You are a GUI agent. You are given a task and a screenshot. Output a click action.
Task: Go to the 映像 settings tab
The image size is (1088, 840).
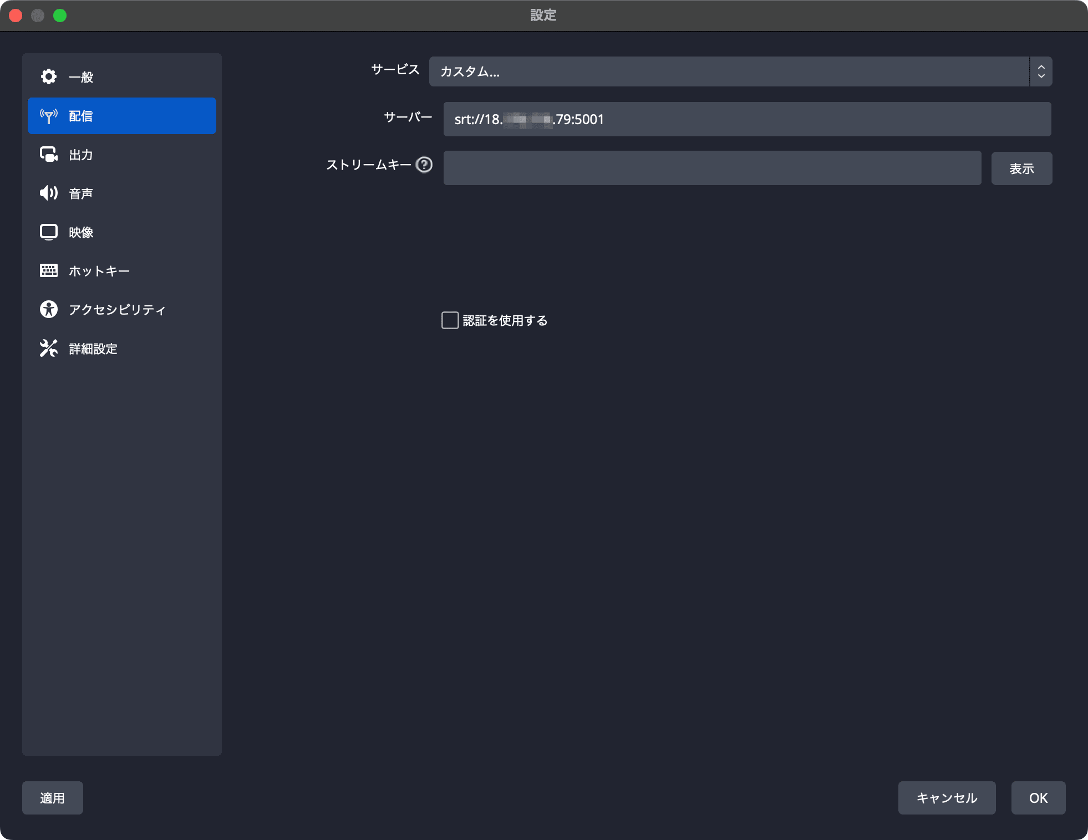click(x=122, y=232)
